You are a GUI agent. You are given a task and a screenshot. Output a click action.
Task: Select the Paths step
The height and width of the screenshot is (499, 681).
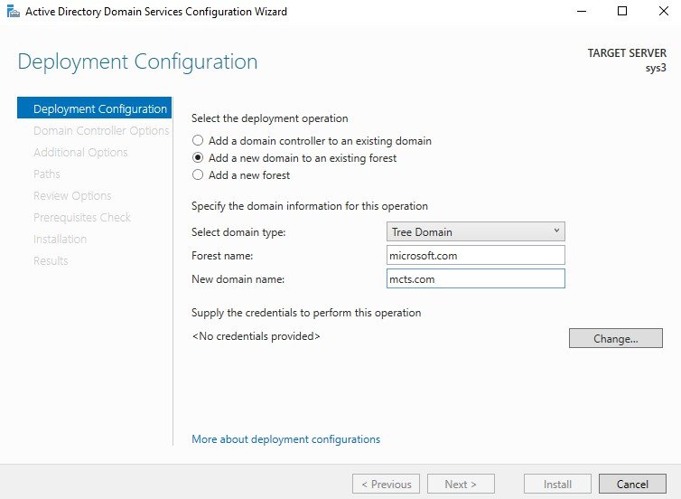point(46,174)
